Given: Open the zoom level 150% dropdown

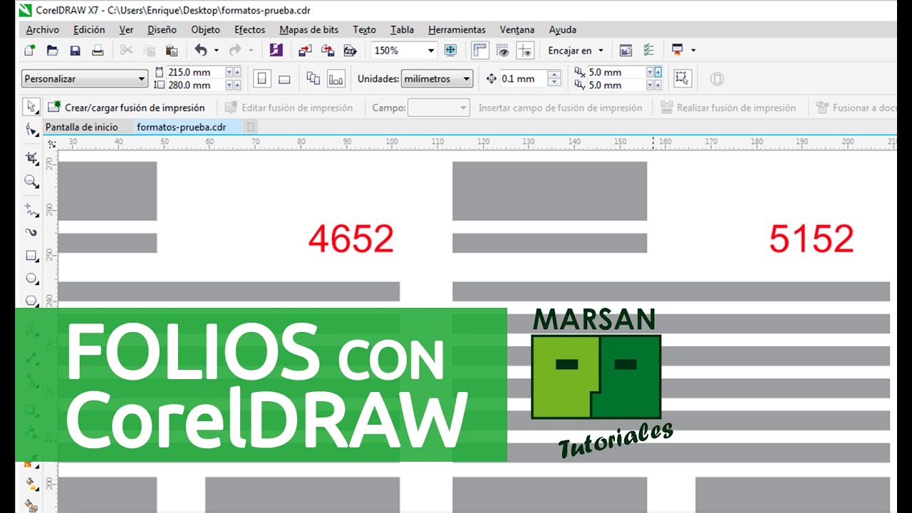Looking at the screenshot, I should (431, 51).
